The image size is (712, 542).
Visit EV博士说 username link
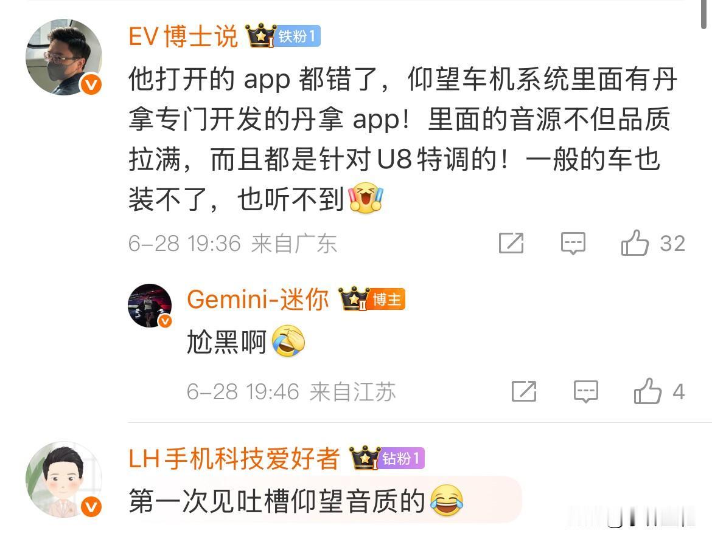click(183, 36)
